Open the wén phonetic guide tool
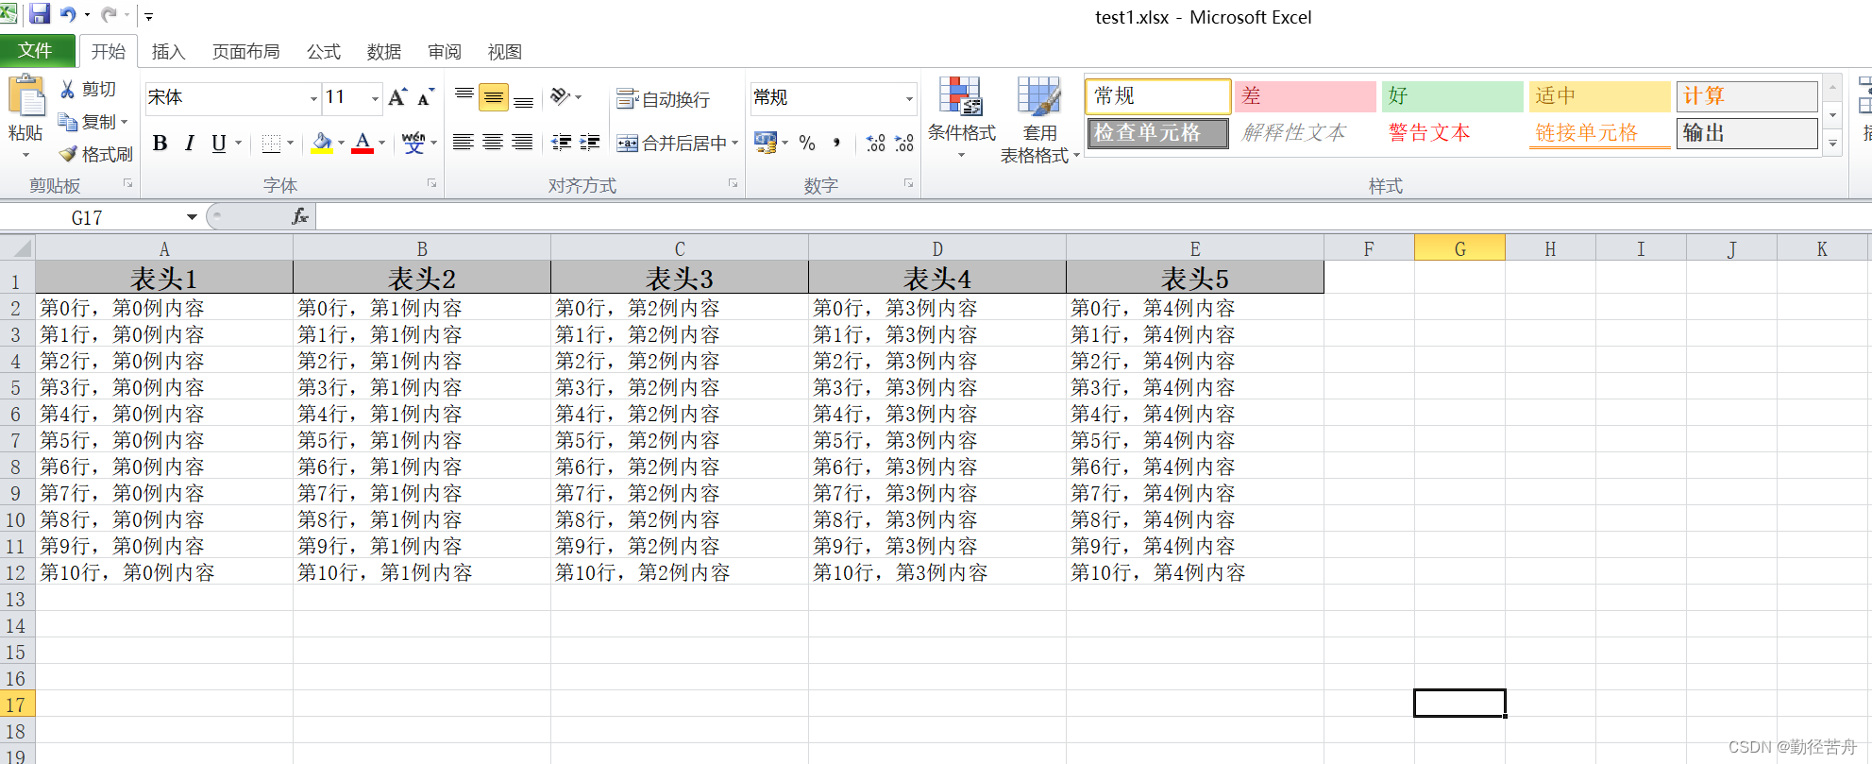Screen dimensions: 1872x764 tap(413, 143)
